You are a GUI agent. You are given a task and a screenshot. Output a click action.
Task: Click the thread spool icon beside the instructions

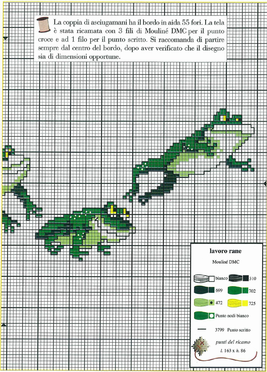[x=44, y=25]
